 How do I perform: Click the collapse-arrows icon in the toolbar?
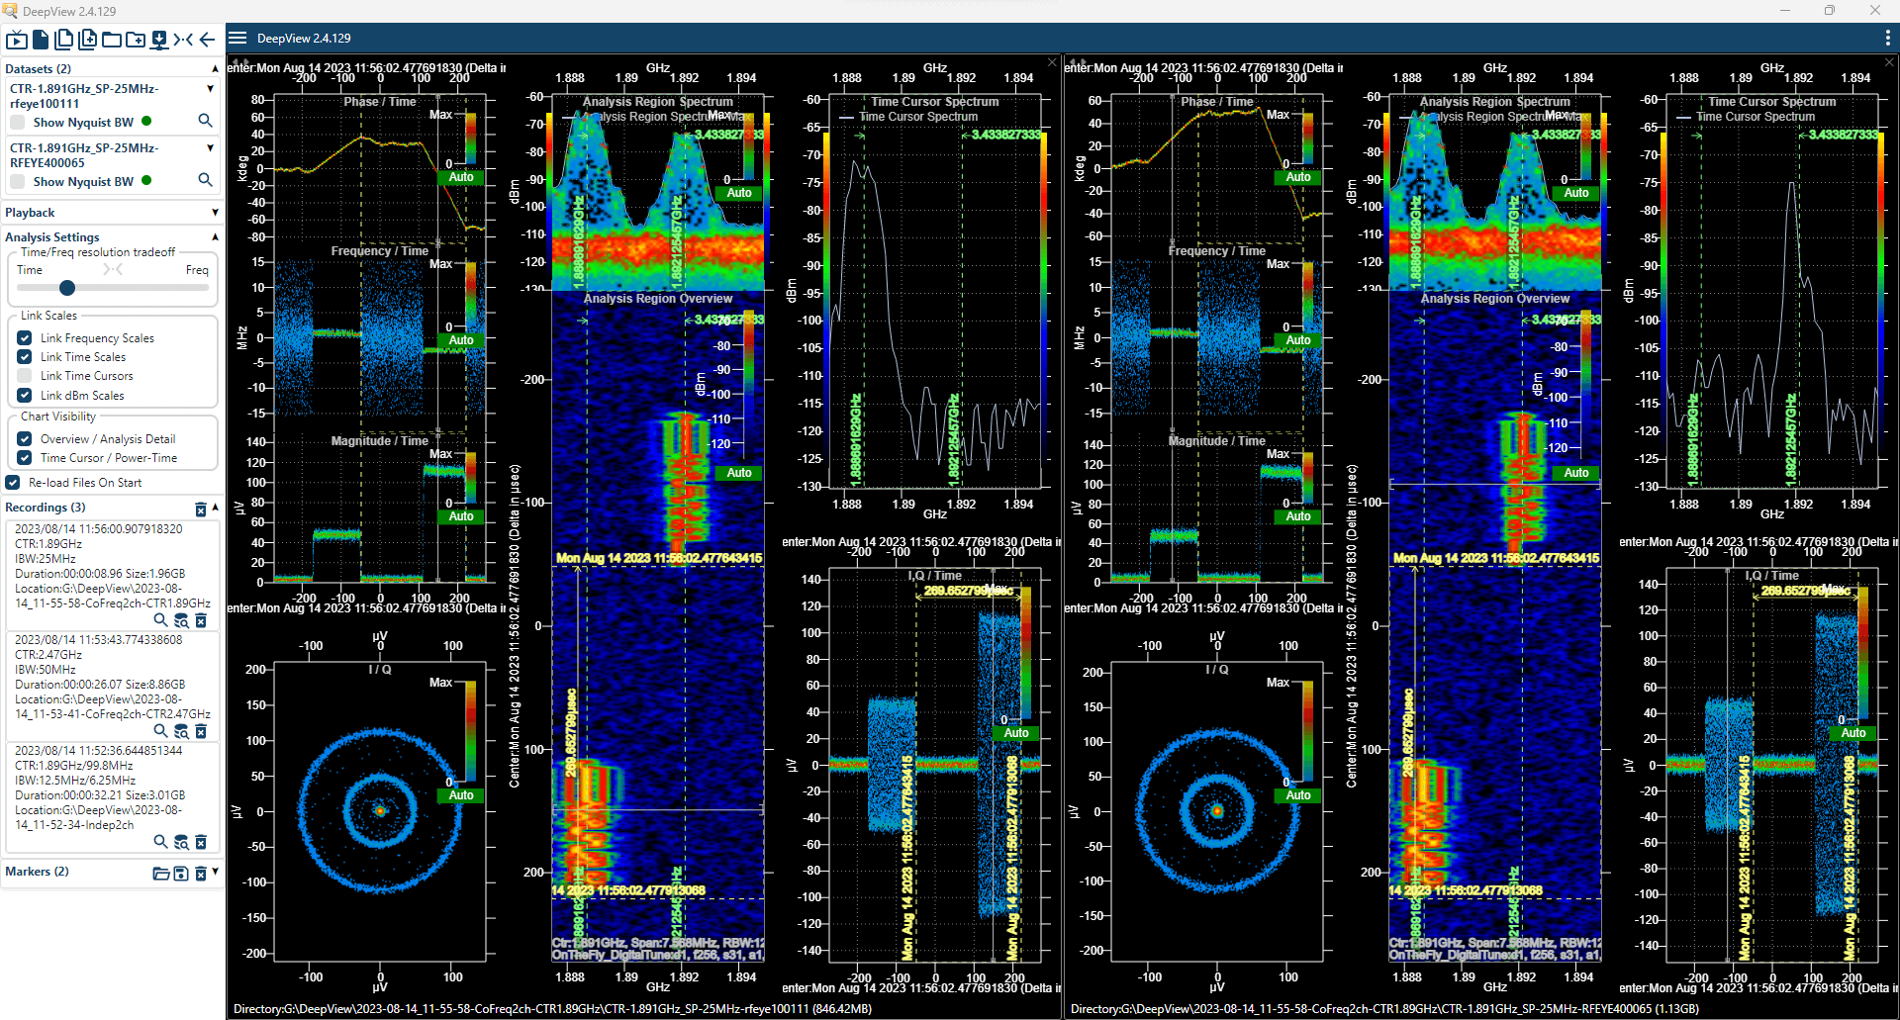click(184, 40)
